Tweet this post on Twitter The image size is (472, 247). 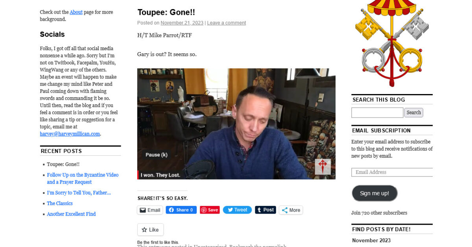point(237,210)
